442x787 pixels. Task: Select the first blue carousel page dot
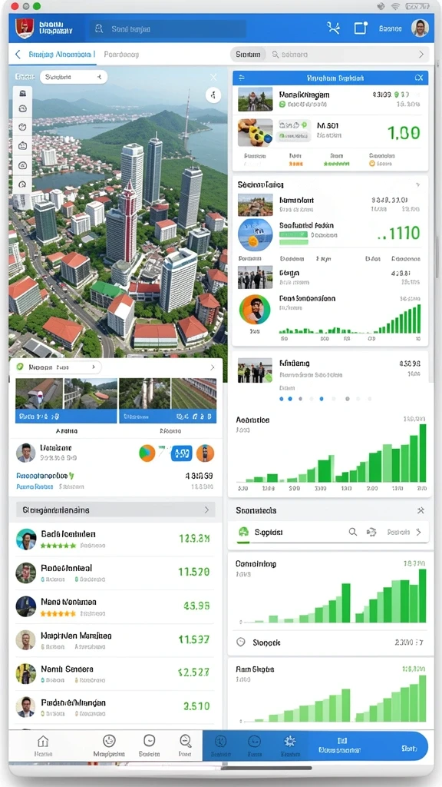pyautogui.click(x=282, y=399)
